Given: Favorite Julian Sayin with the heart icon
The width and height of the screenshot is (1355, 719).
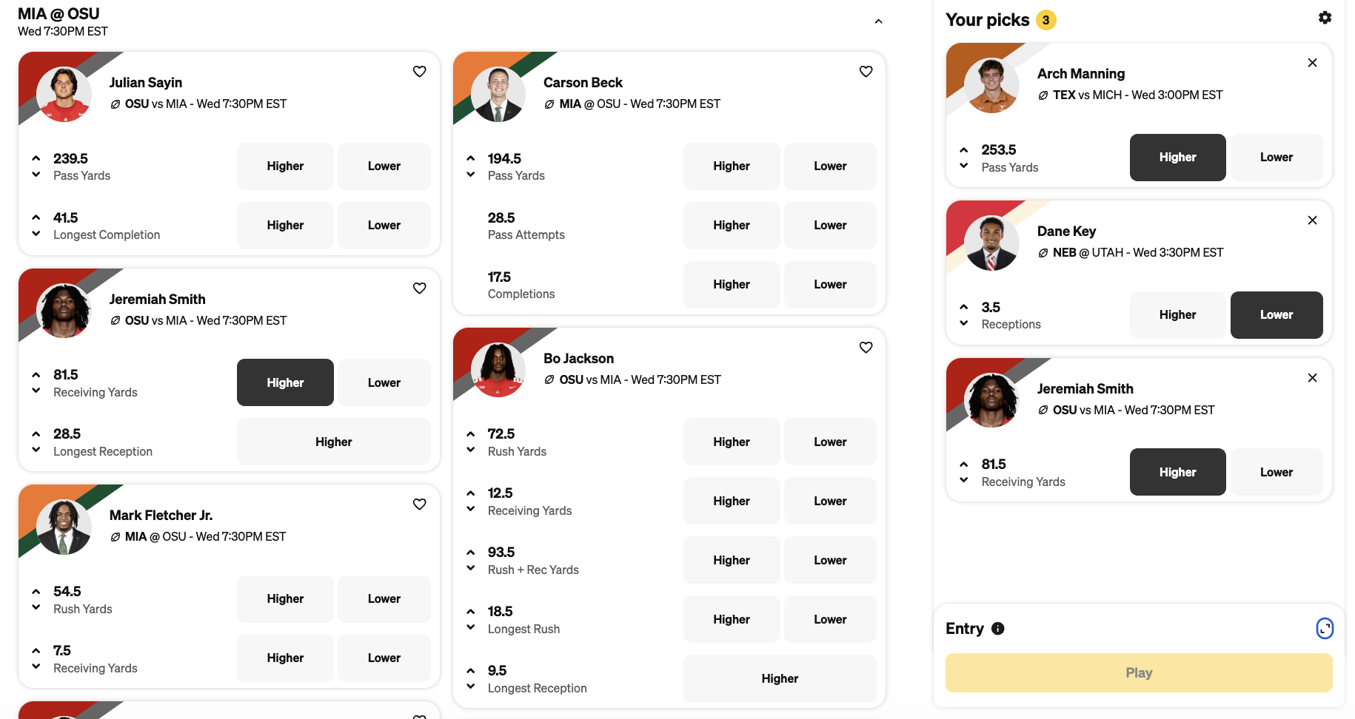Looking at the screenshot, I should click(x=419, y=72).
